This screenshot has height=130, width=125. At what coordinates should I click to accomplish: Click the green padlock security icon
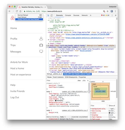[x=25, y=11]
